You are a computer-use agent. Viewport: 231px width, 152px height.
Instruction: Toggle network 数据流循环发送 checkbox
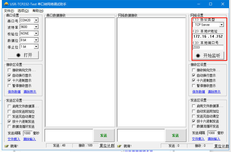point(194,126)
